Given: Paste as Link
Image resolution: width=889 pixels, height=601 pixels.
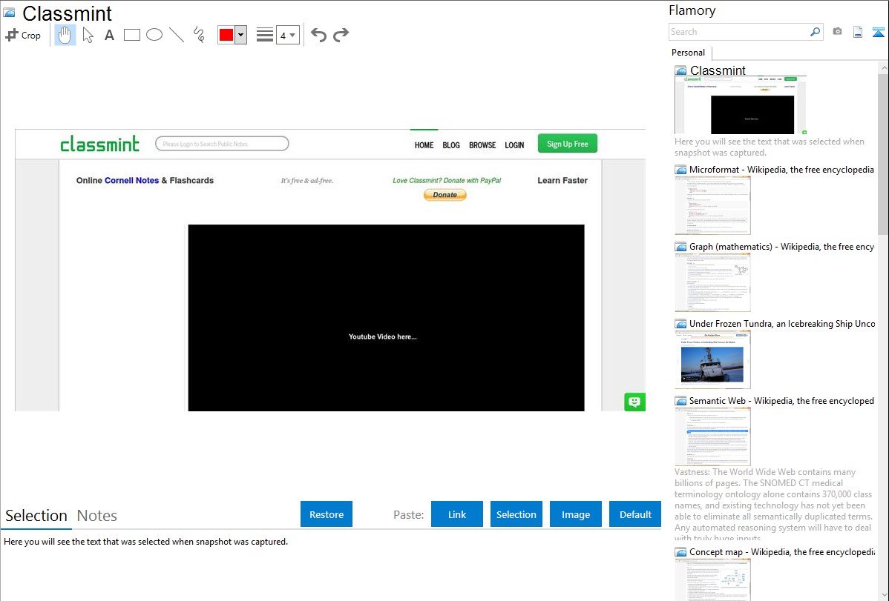Looking at the screenshot, I should pos(457,514).
